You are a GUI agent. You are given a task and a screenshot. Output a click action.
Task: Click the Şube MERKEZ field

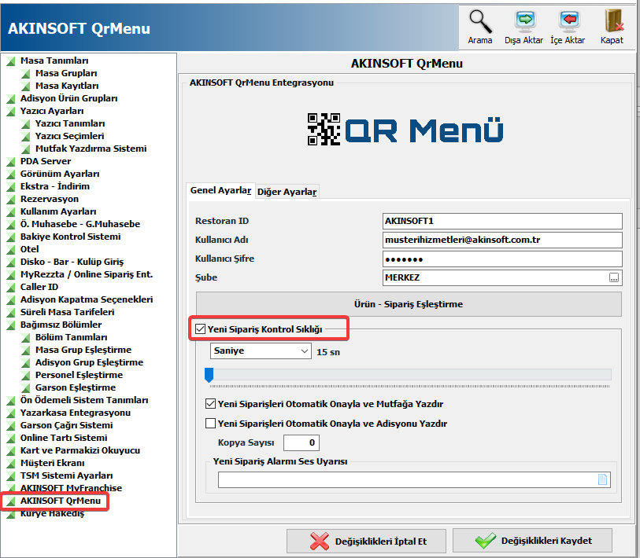click(x=502, y=277)
